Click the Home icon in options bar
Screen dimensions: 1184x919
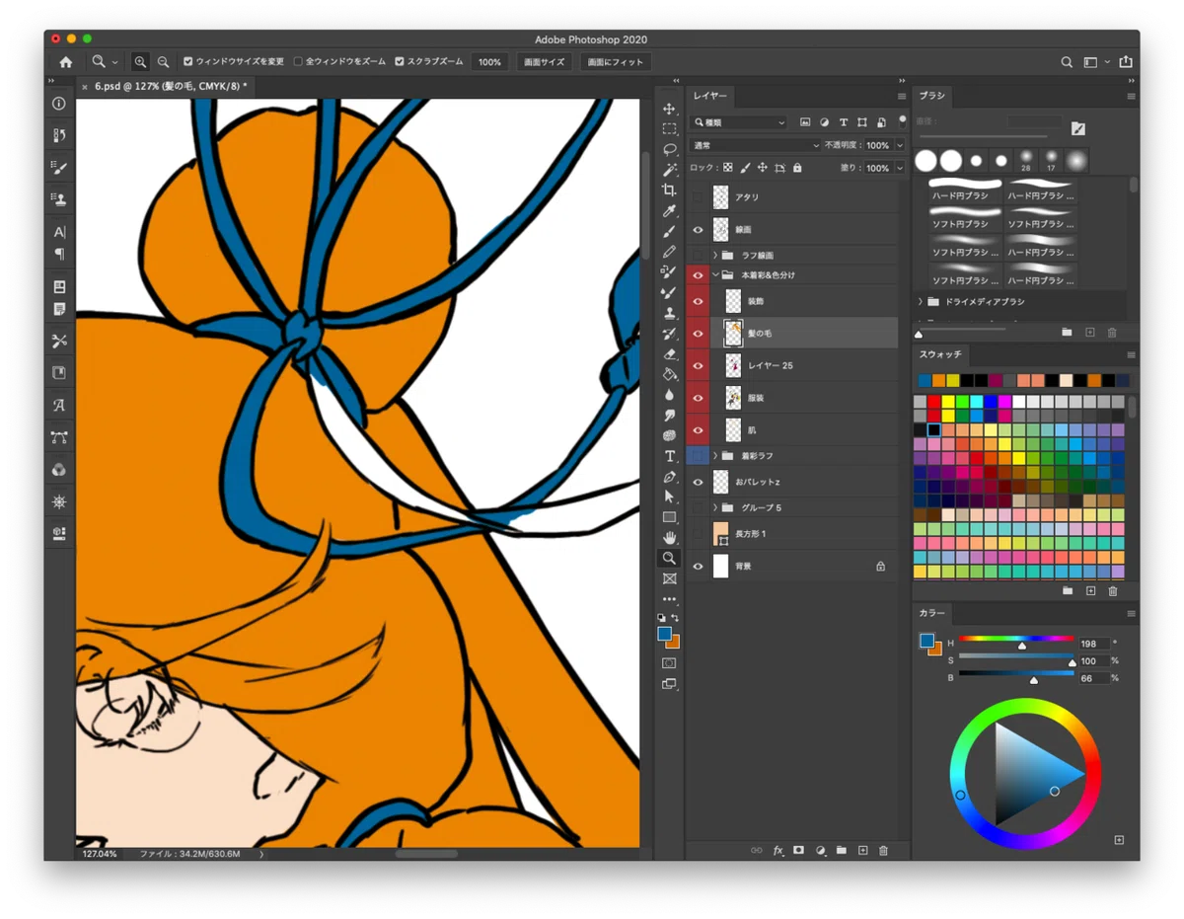pyautogui.click(x=66, y=61)
